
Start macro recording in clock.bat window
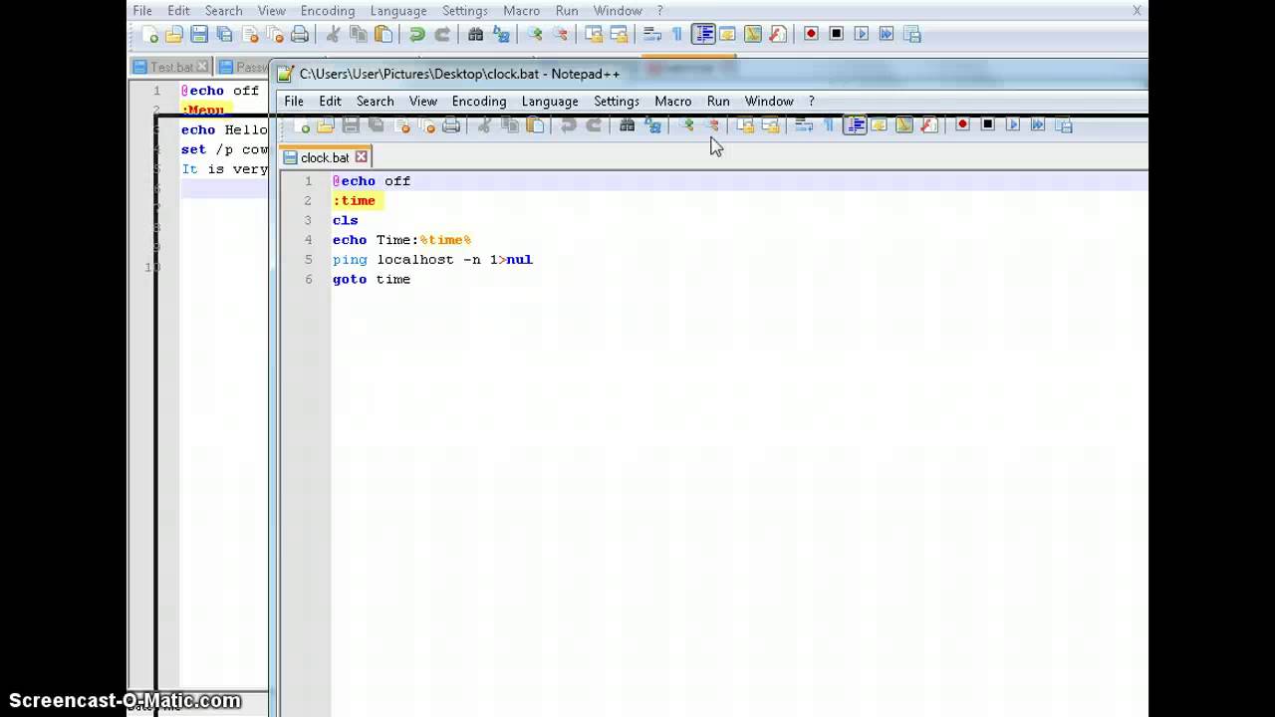pos(962,125)
